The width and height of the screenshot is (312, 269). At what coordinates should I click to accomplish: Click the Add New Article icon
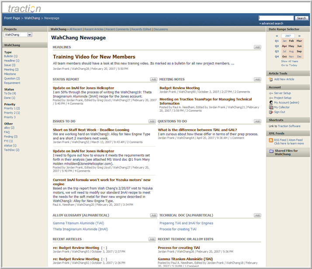(x=270, y=79)
